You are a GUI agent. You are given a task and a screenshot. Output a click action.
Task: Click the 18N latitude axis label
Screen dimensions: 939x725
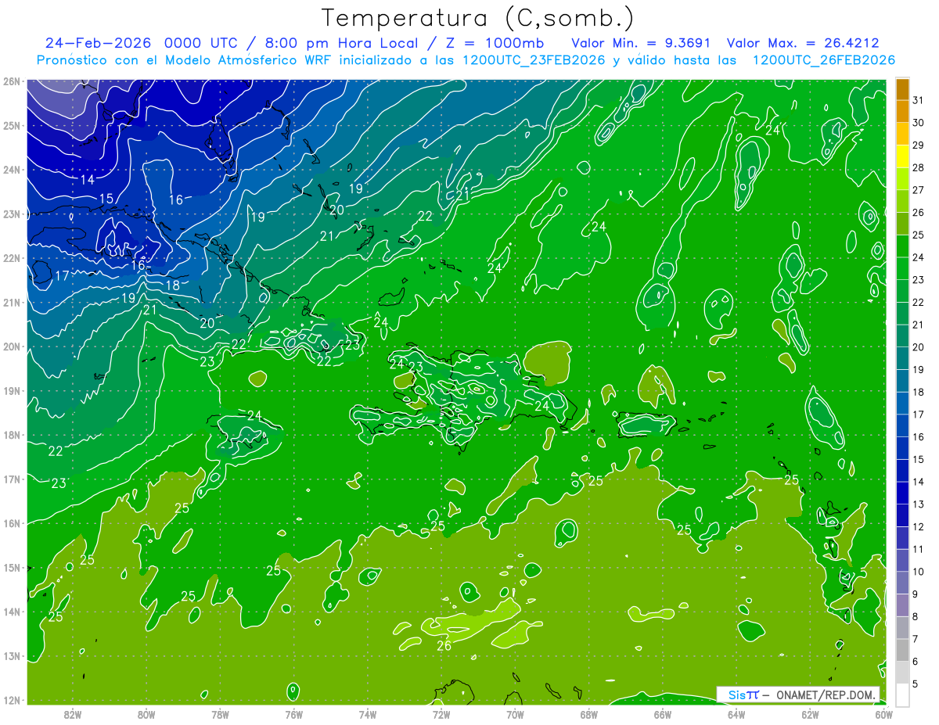11,435
